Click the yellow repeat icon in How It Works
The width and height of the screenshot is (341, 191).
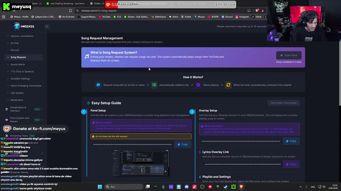click(228, 85)
